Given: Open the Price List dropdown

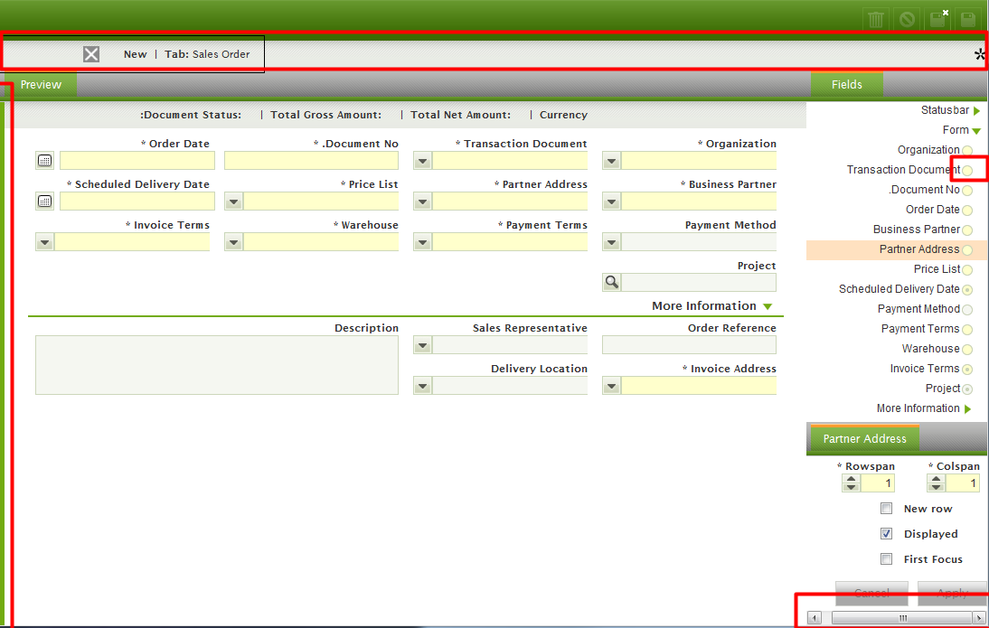Looking at the screenshot, I should click(x=233, y=202).
